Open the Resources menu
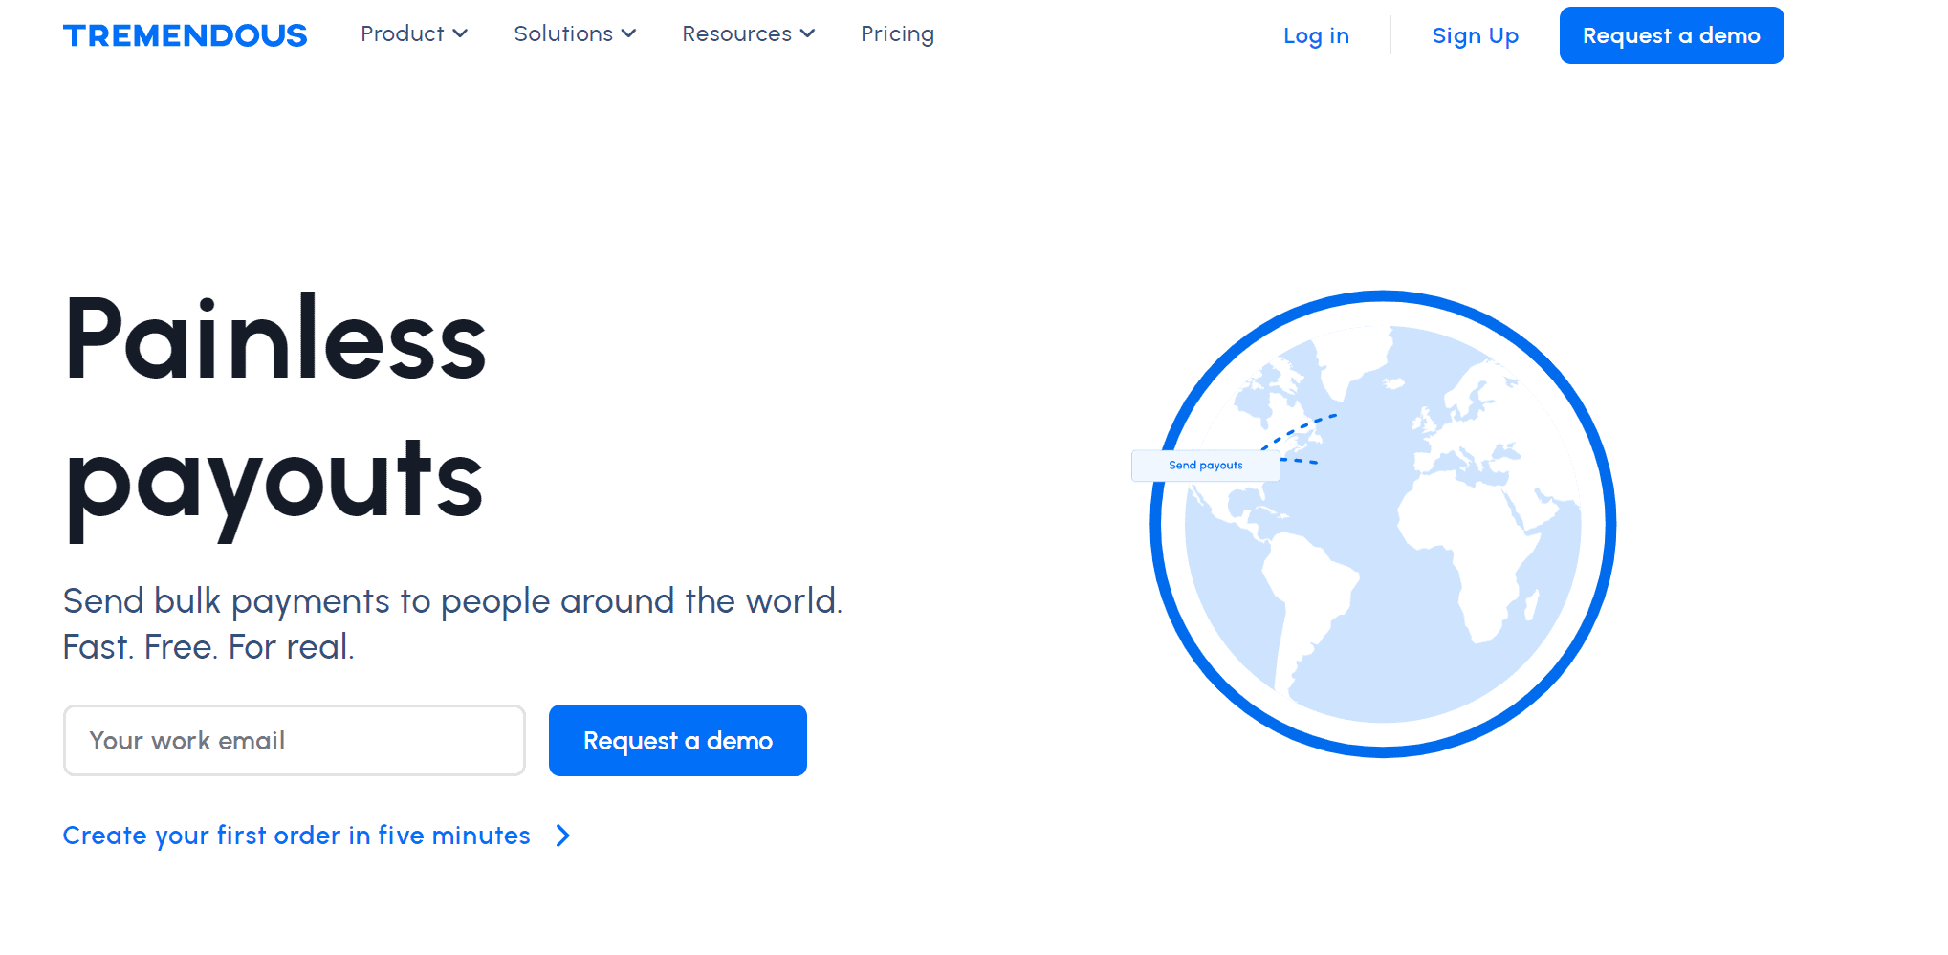Image resolution: width=1948 pixels, height=955 pixels. pyautogui.click(x=736, y=34)
